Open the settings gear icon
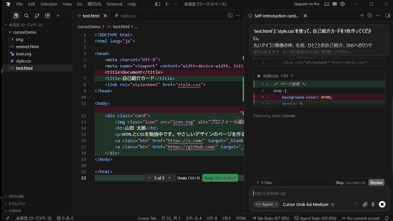Viewport: 393px width, 221px height. [x=343, y=4]
